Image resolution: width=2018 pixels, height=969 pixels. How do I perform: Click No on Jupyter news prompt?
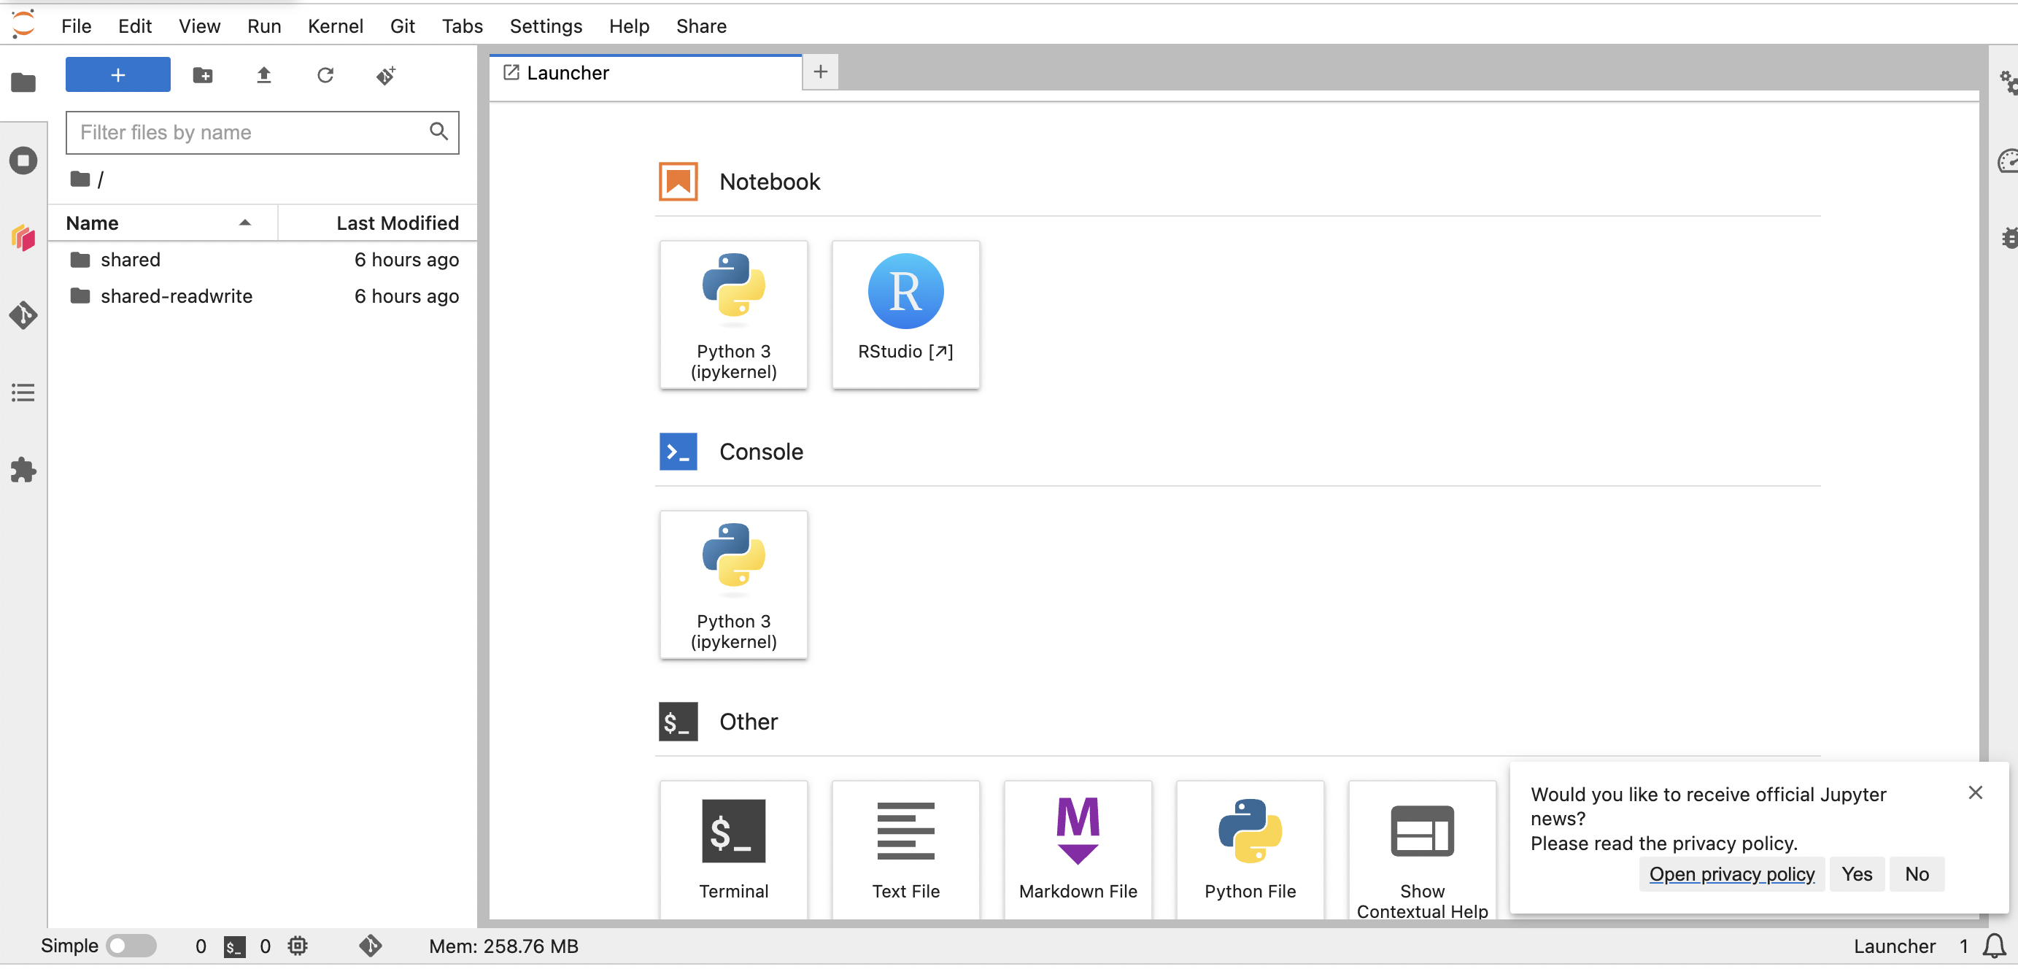click(1917, 873)
